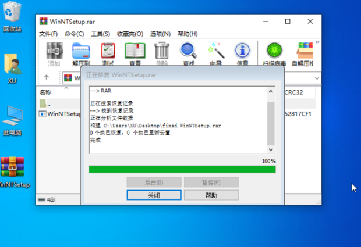Image resolution: width=361 pixels, height=247 pixels.
Task: Open the 文件(F) menu
Action: tap(48, 34)
